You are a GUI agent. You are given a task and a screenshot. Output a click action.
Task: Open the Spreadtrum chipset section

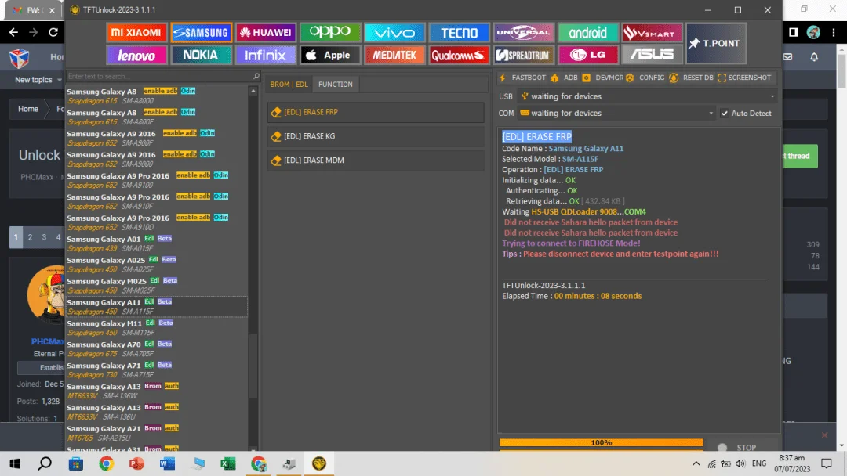[x=523, y=55]
